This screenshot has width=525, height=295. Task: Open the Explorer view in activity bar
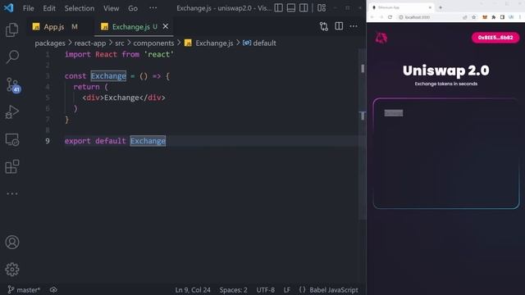coord(12,30)
